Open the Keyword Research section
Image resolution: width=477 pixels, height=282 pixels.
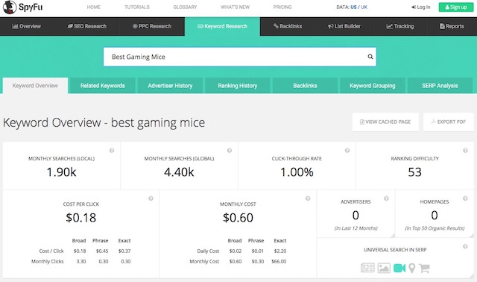point(222,27)
